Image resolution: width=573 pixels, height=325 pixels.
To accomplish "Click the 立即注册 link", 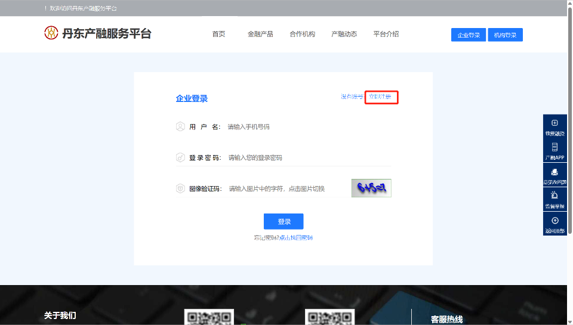I will (x=381, y=97).
